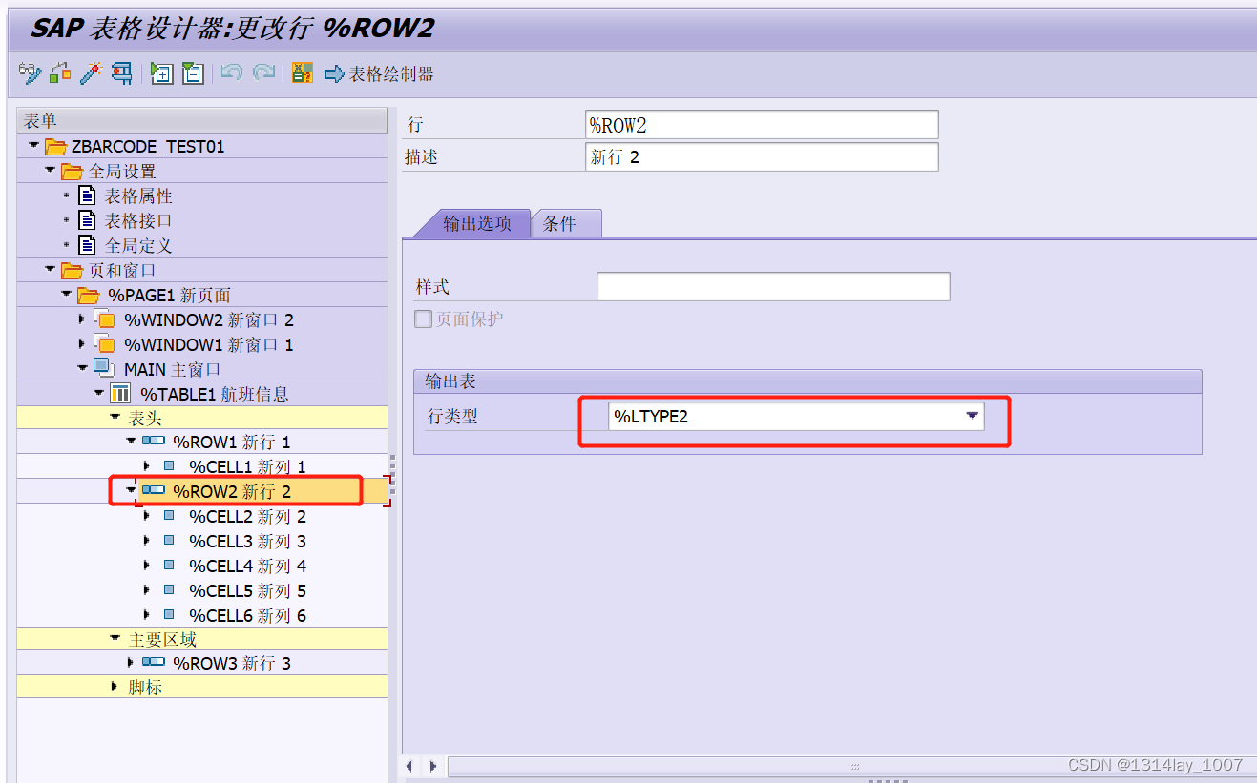Screen dimensions: 1257x783
Task: Open the 行类型 %LTYPE2 dropdown
Action: click(972, 416)
